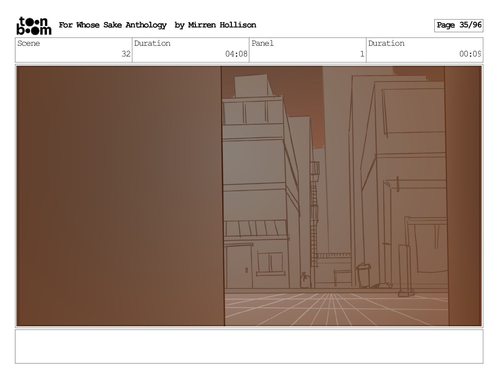
Task: Click the 'Scene' header label
Action: coord(29,43)
